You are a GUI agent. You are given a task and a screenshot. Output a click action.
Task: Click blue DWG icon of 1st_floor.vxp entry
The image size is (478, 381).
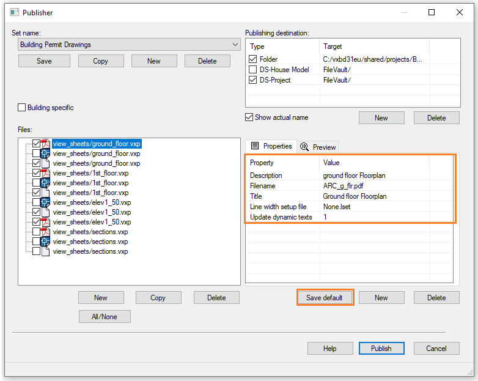(45, 183)
